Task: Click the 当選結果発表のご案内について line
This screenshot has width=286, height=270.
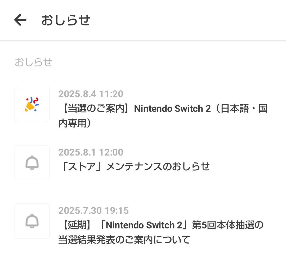Action: click(x=124, y=240)
